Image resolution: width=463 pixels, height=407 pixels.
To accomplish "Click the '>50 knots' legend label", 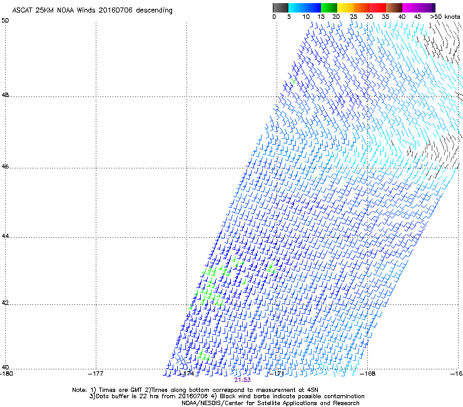I will point(445,16).
